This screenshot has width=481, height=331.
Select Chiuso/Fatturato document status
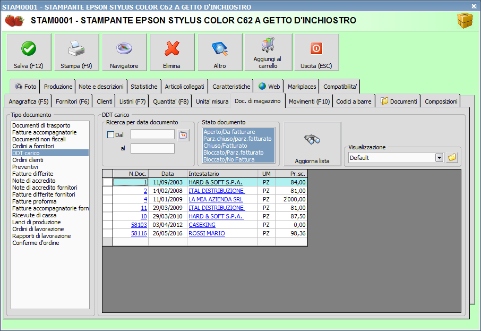coord(238,146)
